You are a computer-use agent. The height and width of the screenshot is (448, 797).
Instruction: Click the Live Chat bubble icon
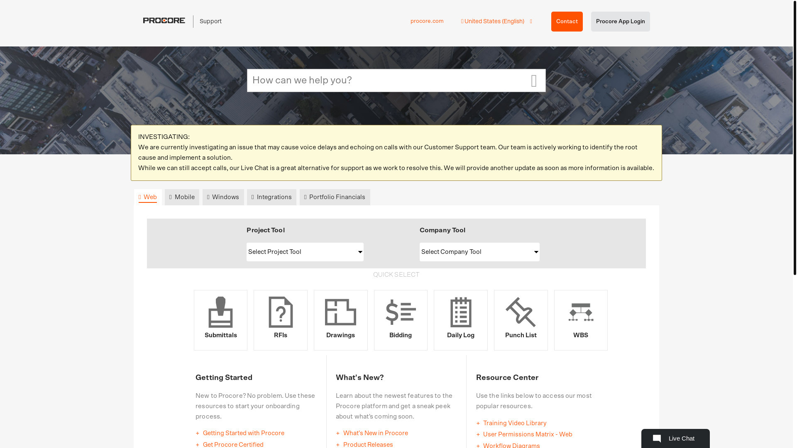tap(657, 438)
